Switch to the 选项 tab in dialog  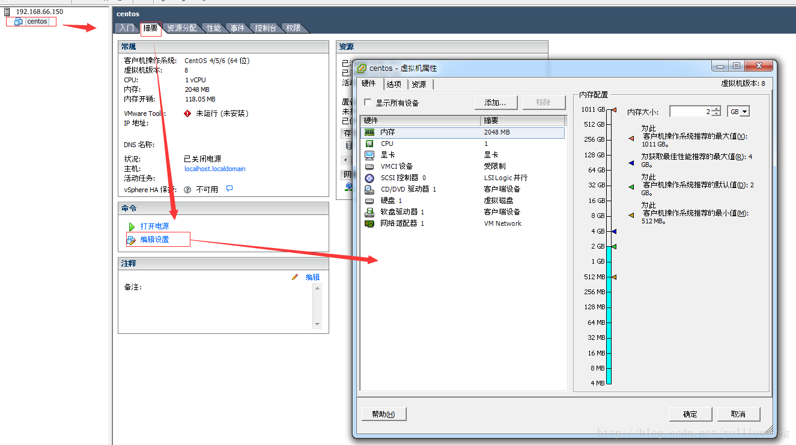click(x=394, y=84)
